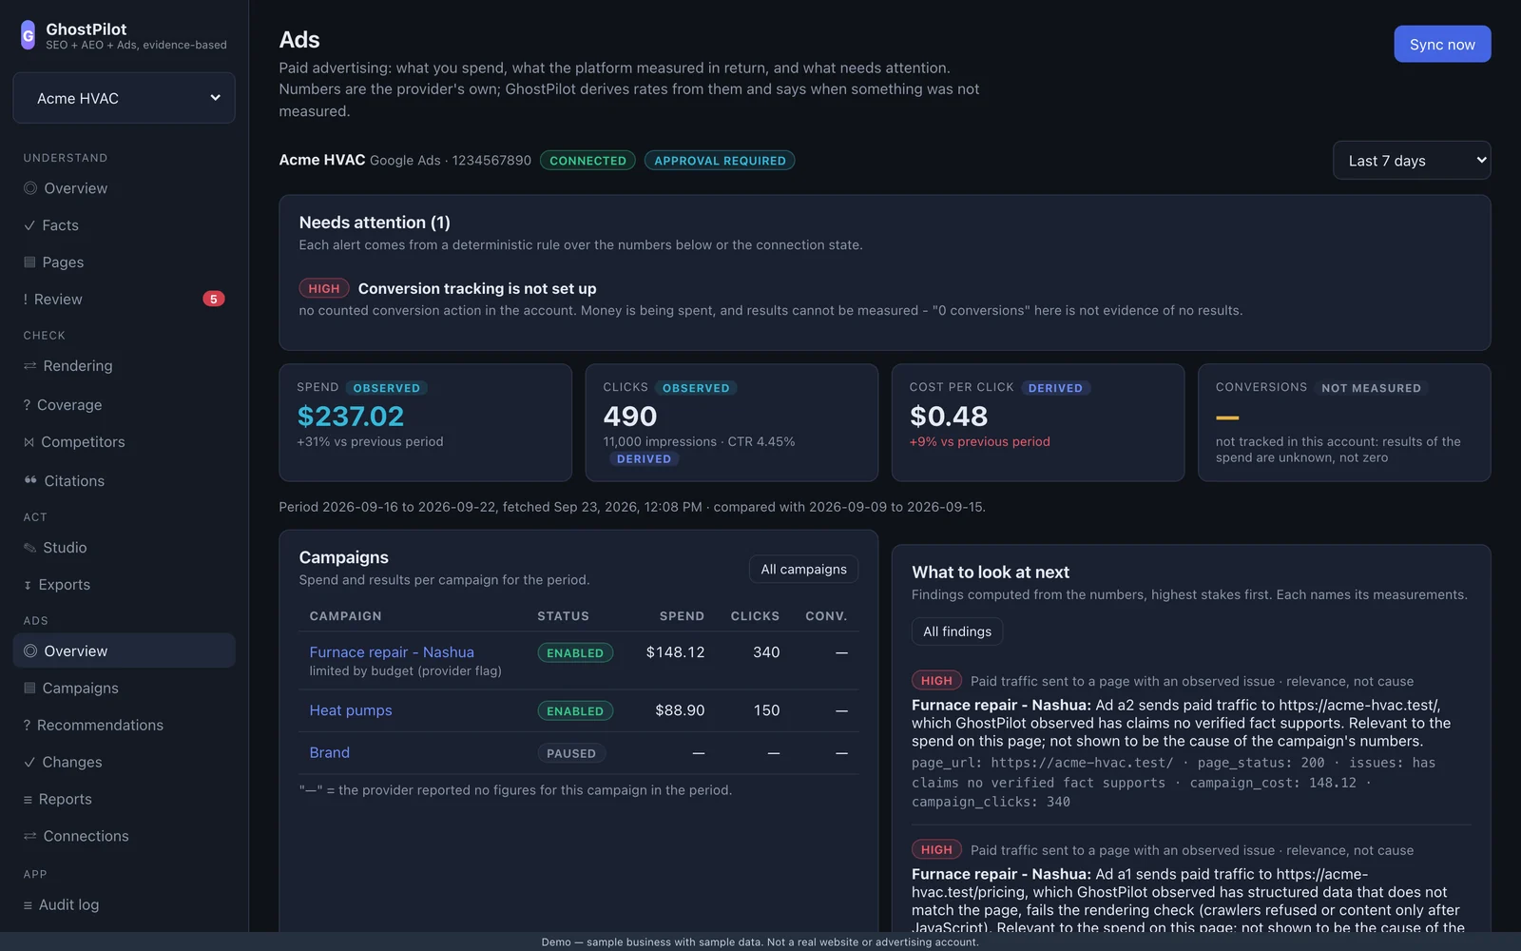The height and width of the screenshot is (951, 1521).
Task: Open Pages in the sidebar
Action: [124, 262]
